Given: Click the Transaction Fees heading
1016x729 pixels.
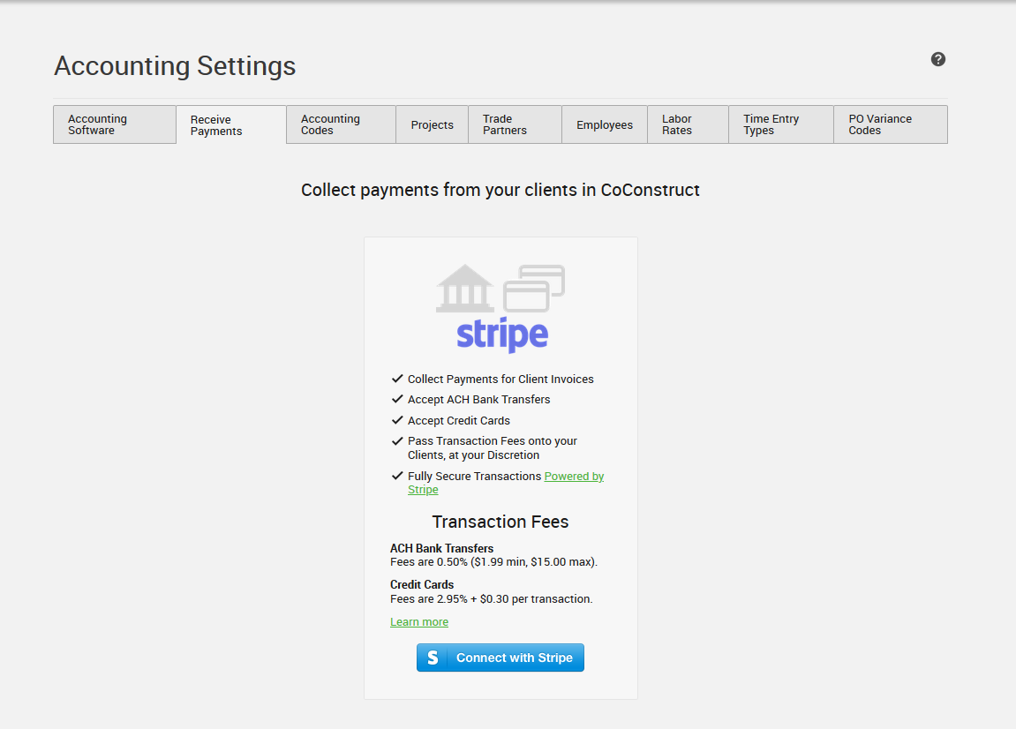Looking at the screenshot, I should point(500,522).
